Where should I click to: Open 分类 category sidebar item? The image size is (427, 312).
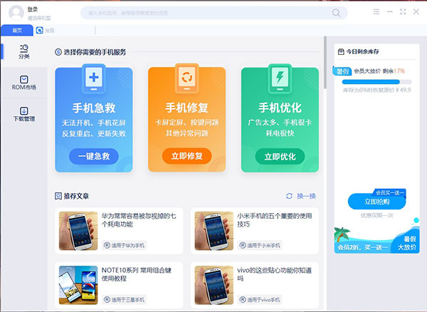pyautogui.click(x=24, y=51)
